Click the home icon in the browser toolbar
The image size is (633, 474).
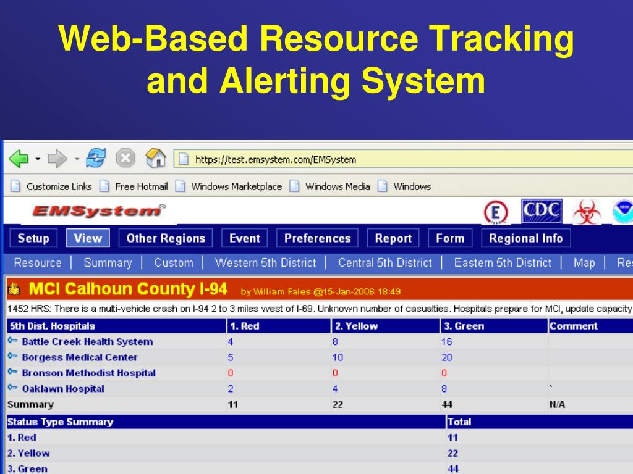[157, 158]
